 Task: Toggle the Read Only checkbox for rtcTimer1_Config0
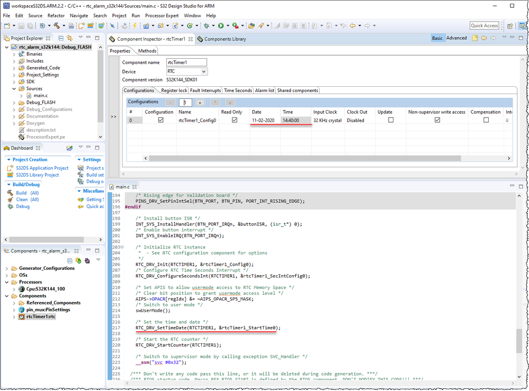(235, 120)
